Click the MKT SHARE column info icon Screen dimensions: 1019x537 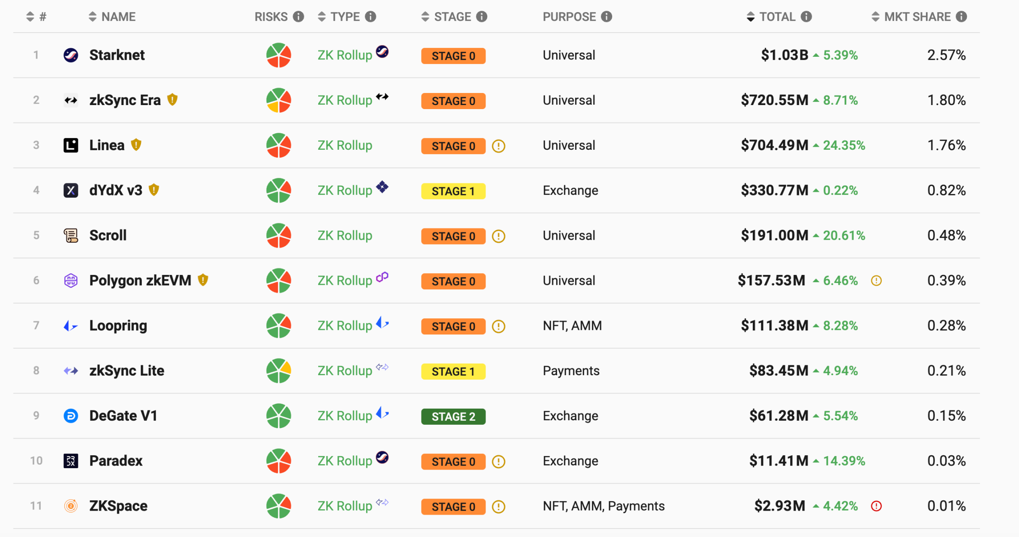961,17
